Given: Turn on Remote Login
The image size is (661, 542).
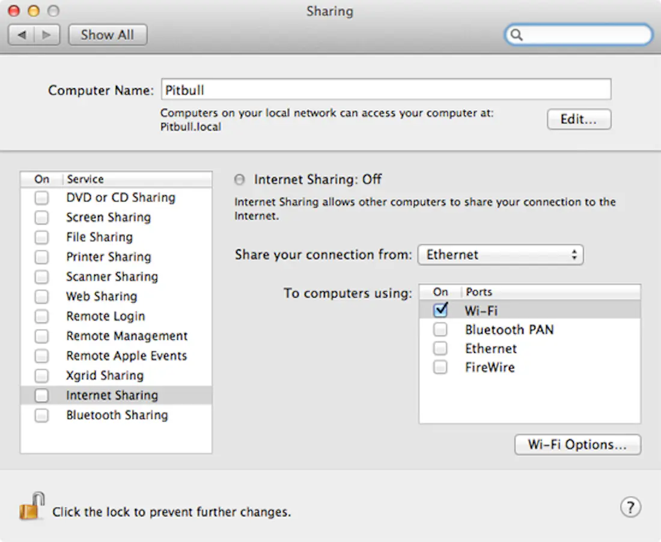Looking at the screenshot, I should coord(41,316).
